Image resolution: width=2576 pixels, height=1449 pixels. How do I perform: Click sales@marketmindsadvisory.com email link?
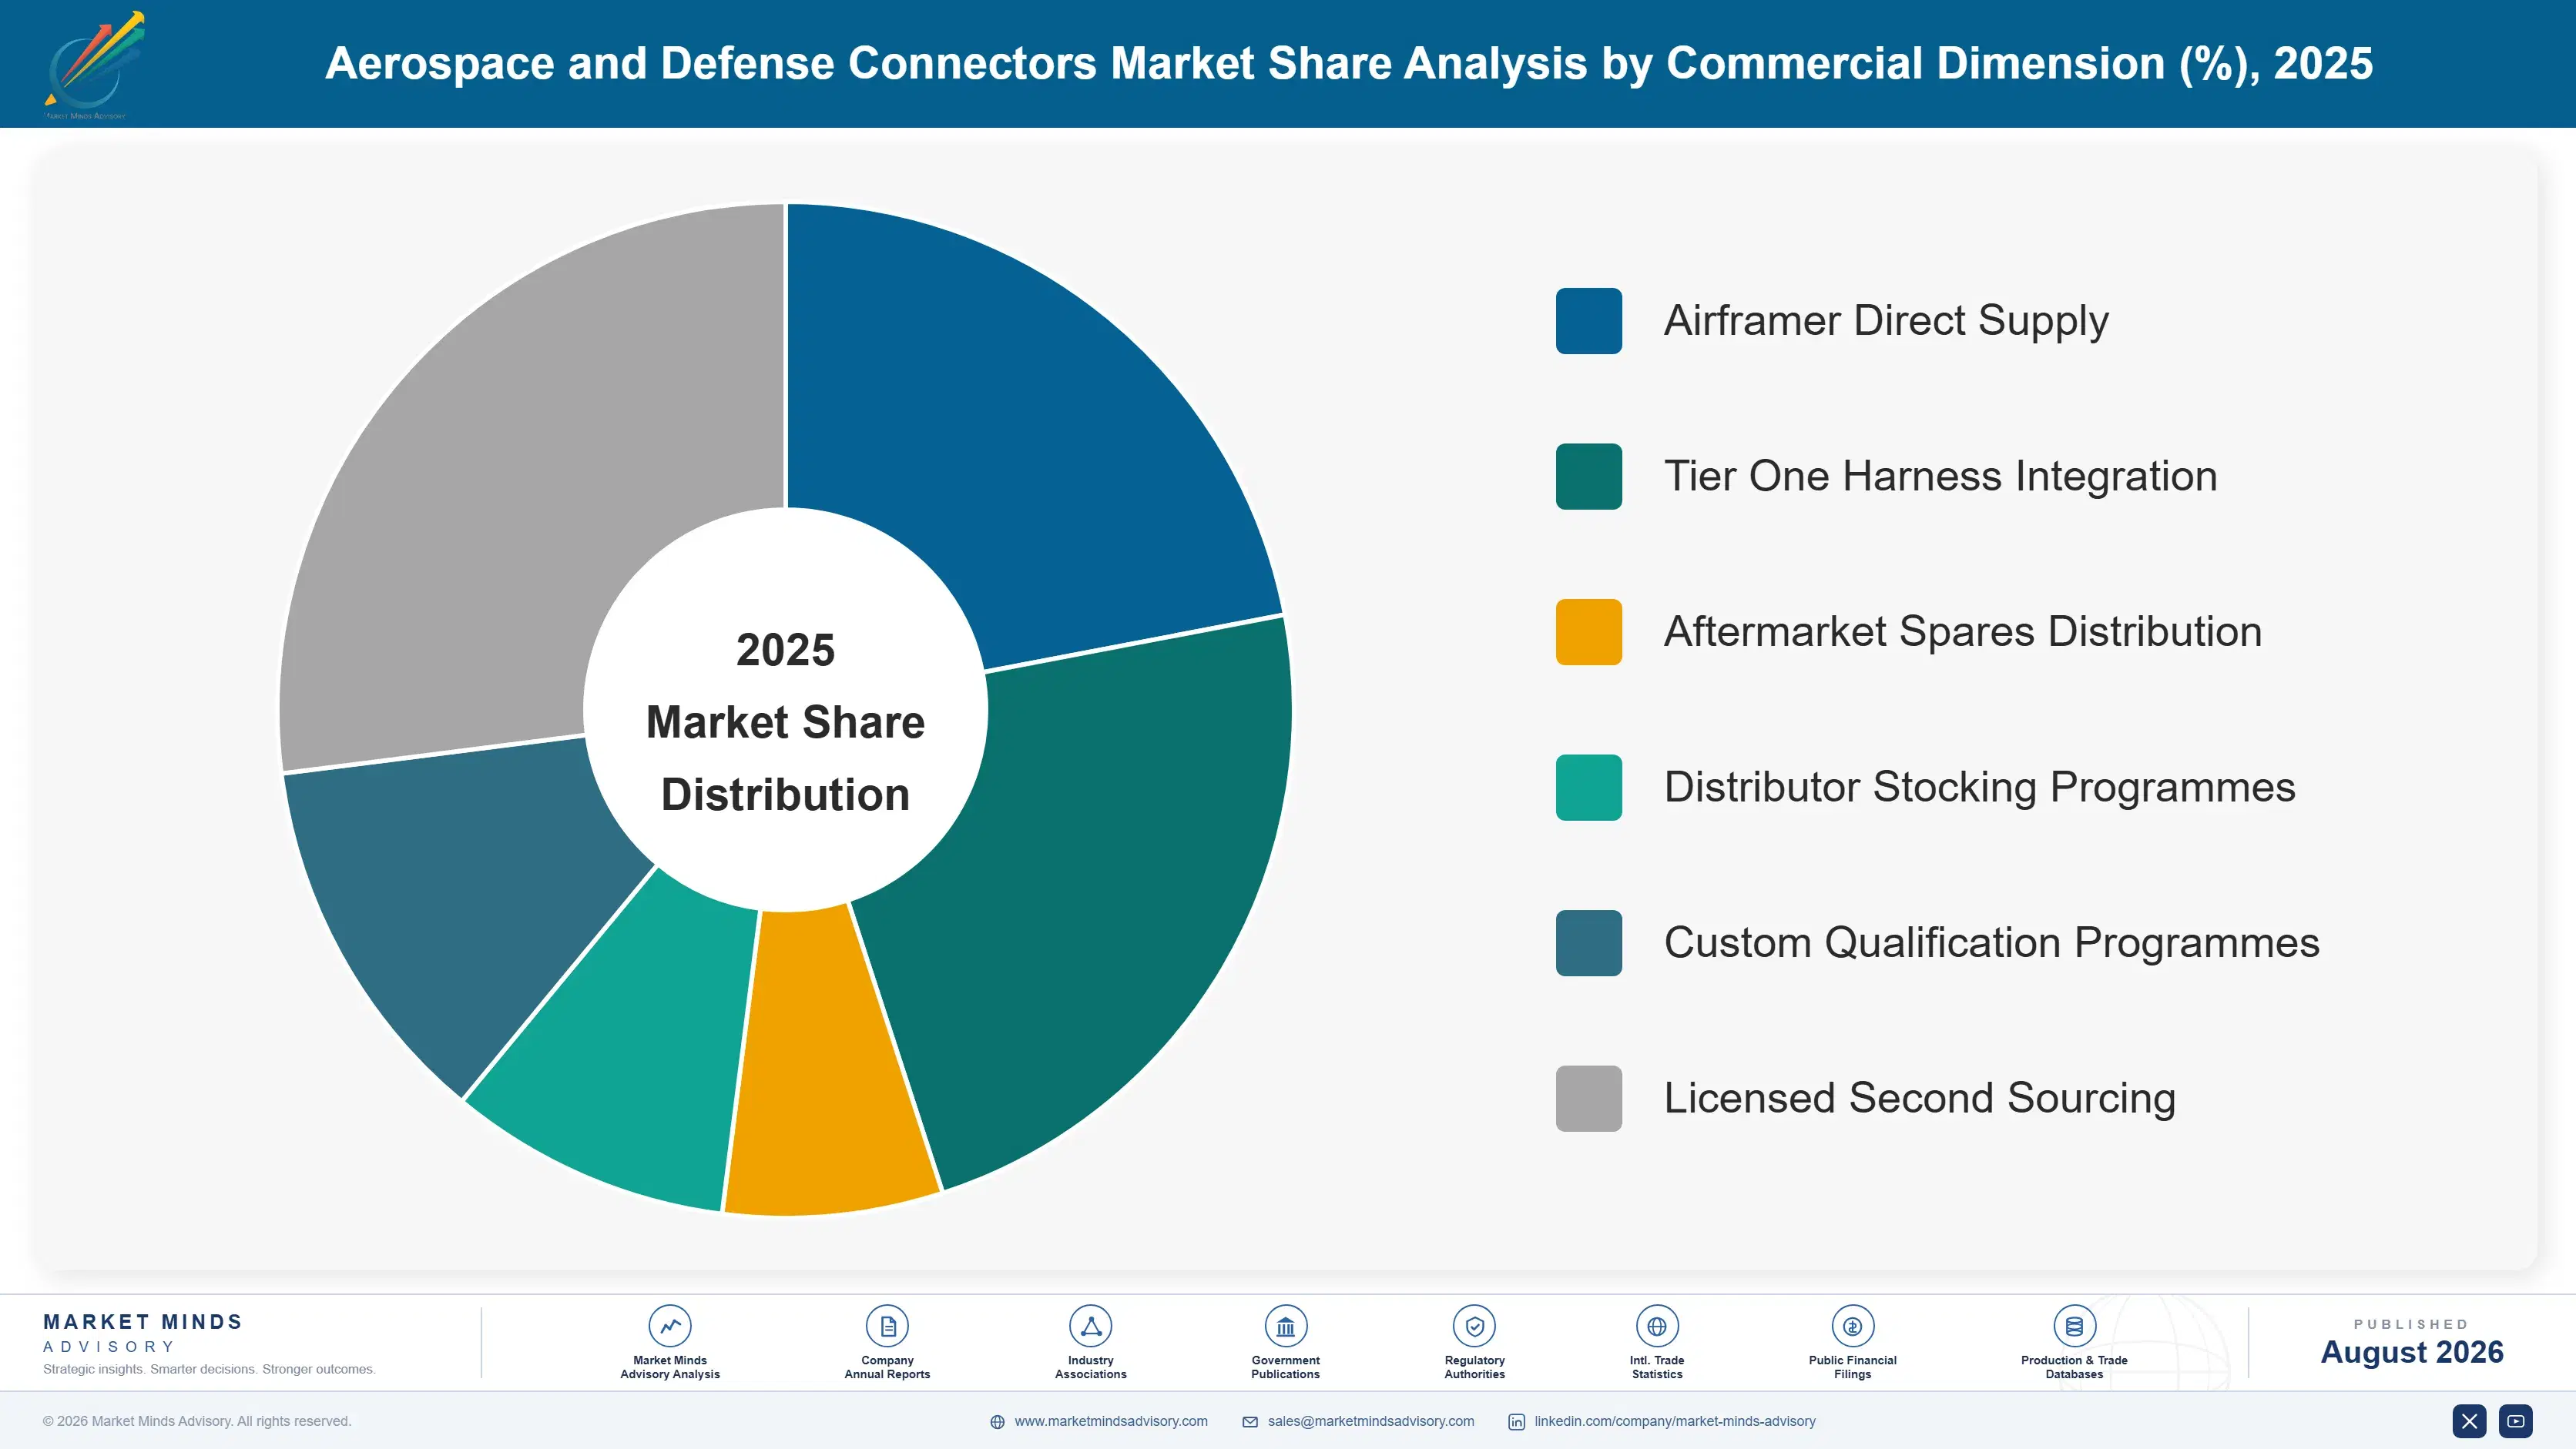click(1371, 1421)
